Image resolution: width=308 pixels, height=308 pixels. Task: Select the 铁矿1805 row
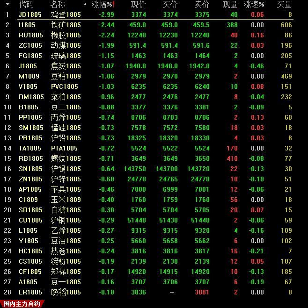click(66, 25)
